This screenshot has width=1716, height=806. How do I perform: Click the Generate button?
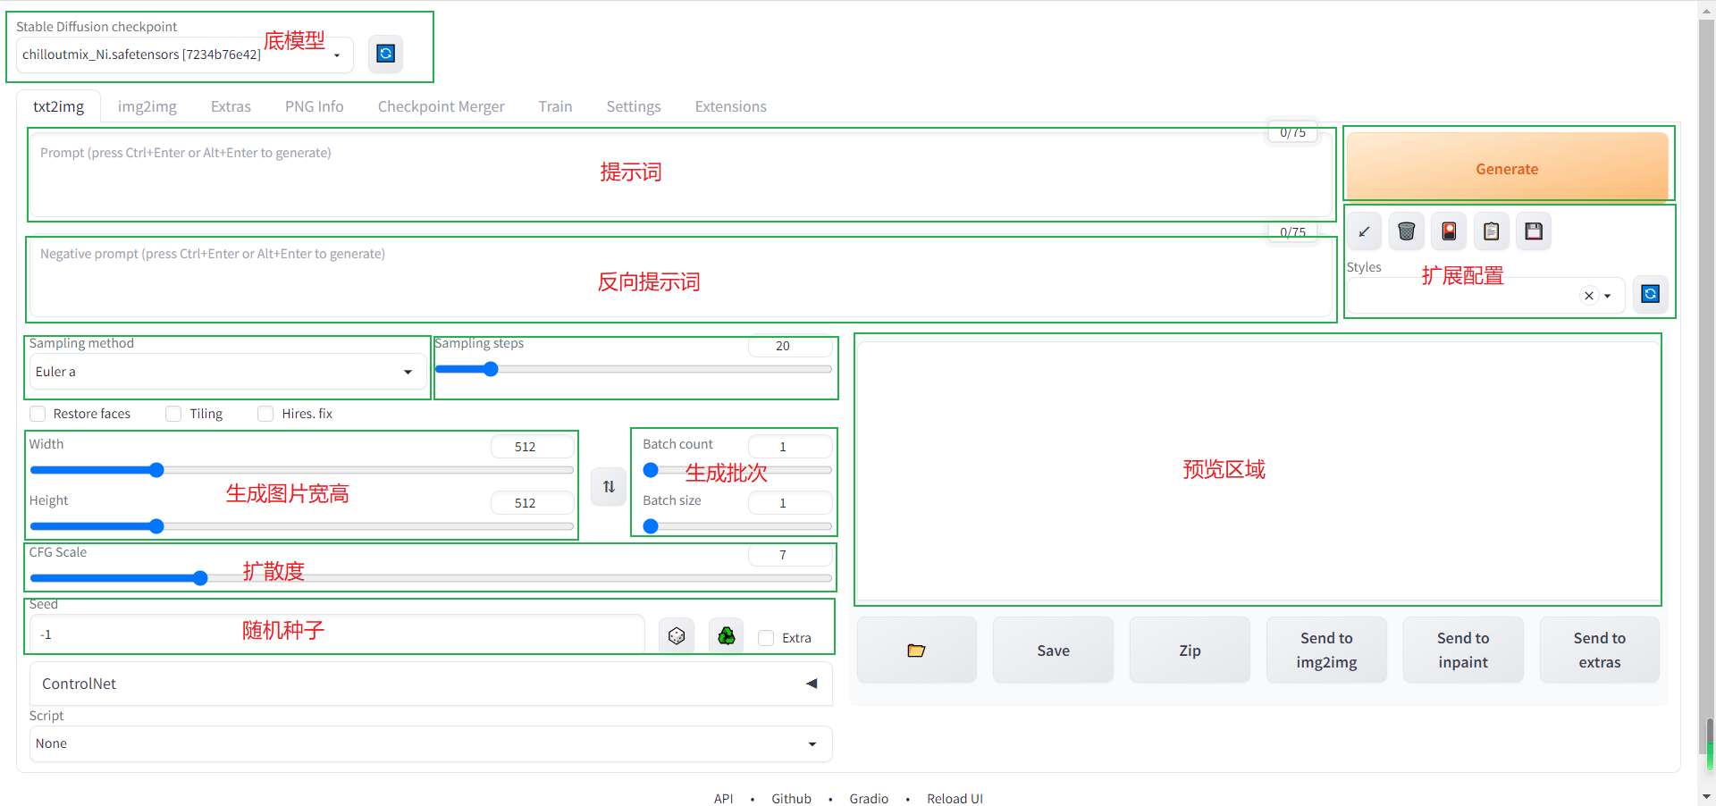[x=1507, y=168]
